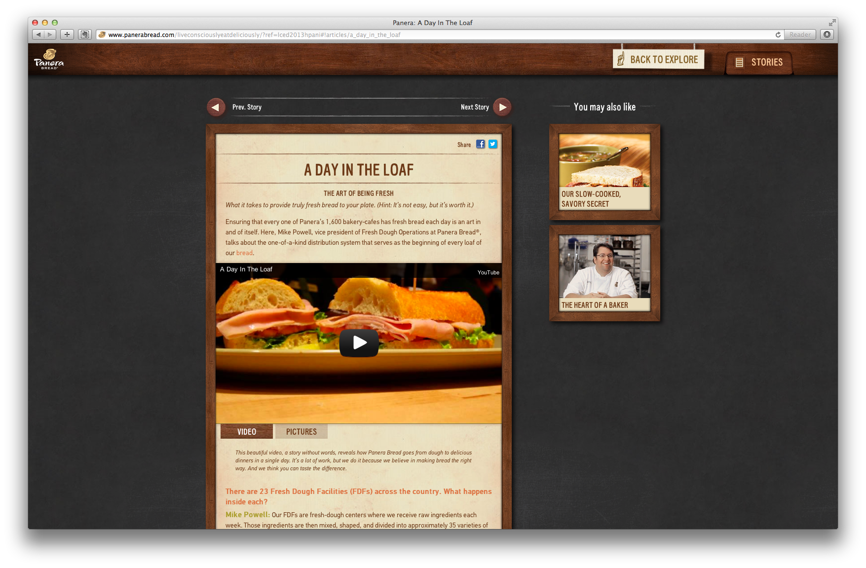
Task: Follow the 'bread' hyperlink in paragraph
Action: (244, 253)
